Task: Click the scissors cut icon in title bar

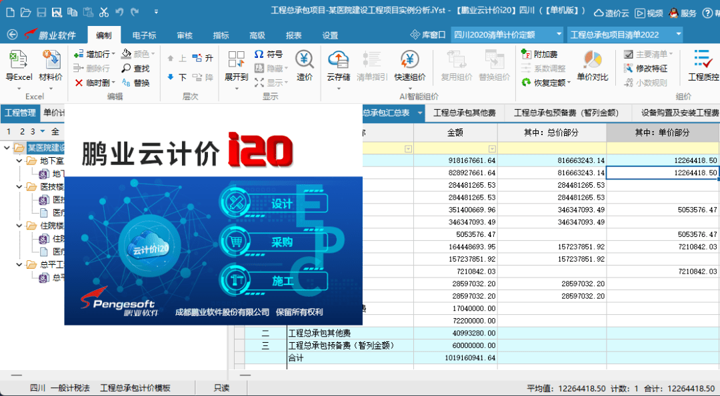Action: 103,12
